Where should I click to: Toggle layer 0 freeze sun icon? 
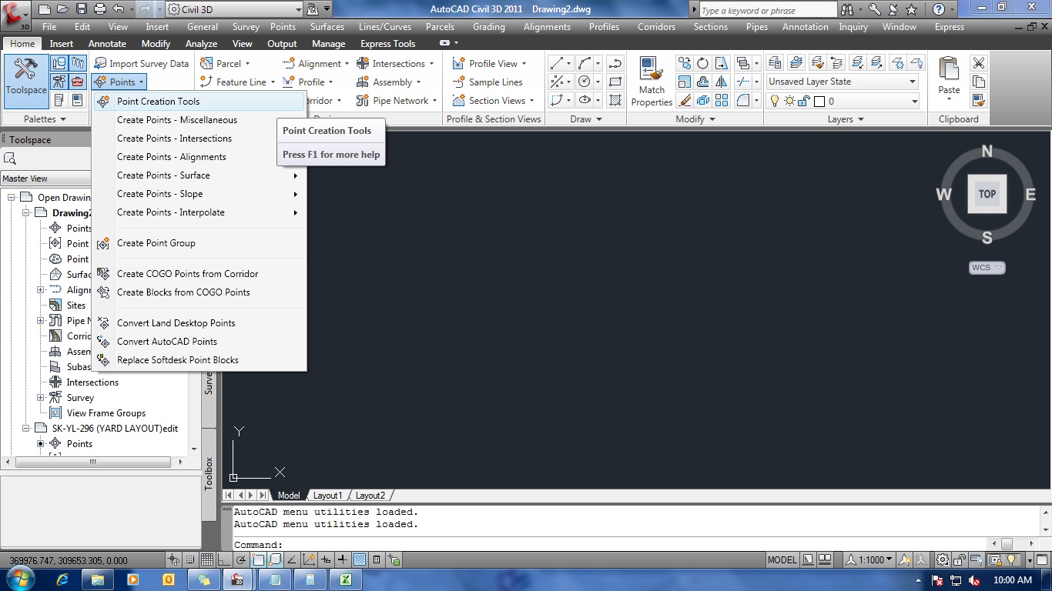[789, 101]
